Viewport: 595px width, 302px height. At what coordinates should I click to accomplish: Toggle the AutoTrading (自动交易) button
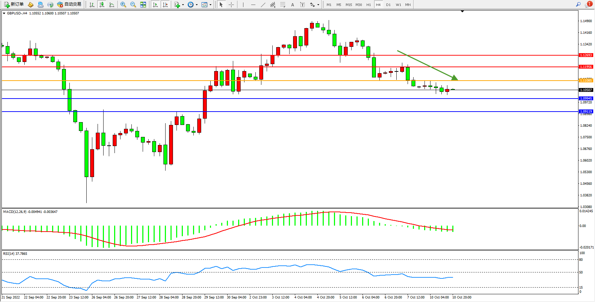point(69,5)
